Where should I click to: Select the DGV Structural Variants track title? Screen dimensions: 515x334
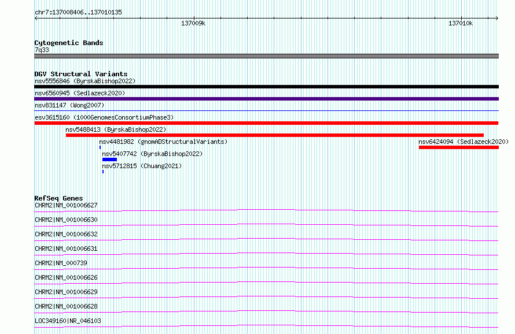pos(81,74)
